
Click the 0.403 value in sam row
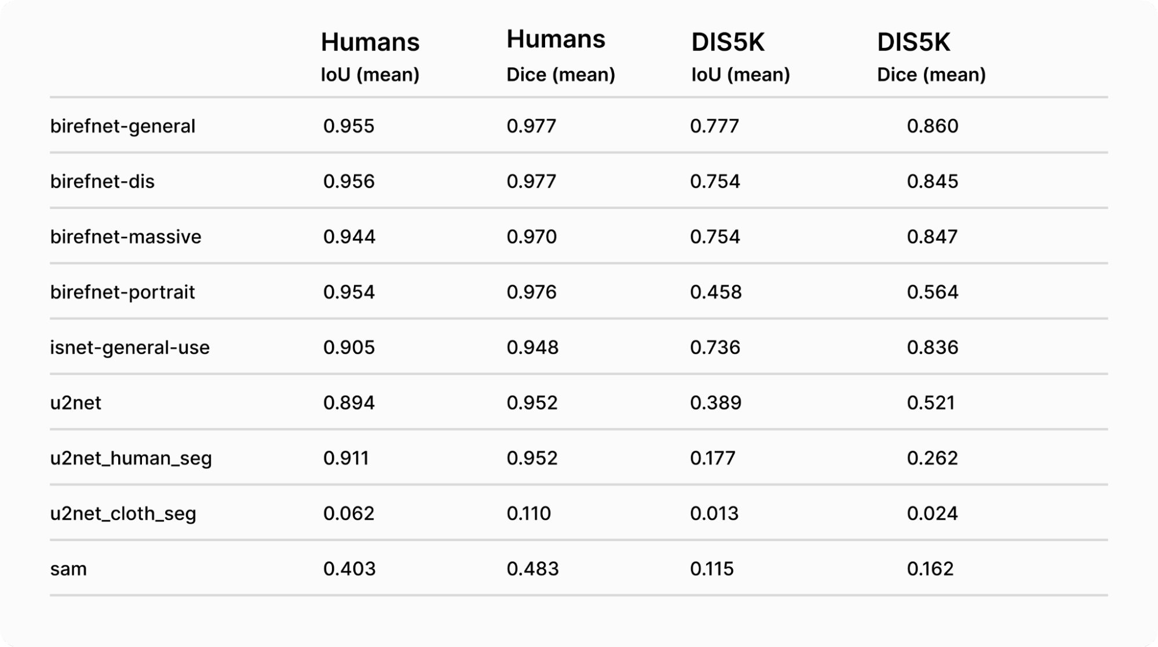click(x=349, y=569)
